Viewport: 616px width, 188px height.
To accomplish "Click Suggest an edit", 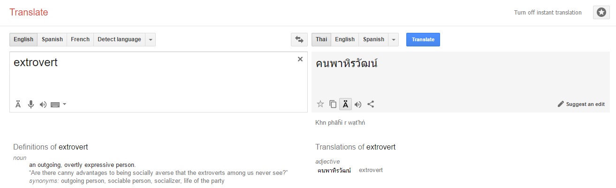I will (x=581, y=104).
